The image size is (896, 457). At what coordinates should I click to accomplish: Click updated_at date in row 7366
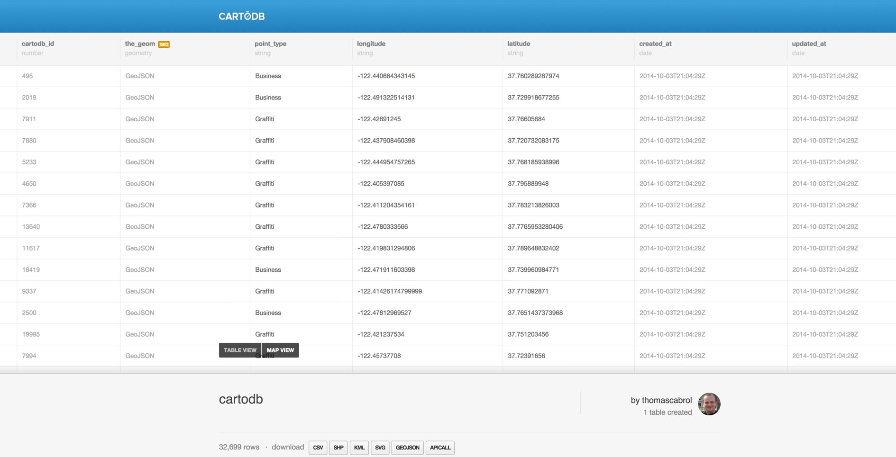(x=825, y=205)
